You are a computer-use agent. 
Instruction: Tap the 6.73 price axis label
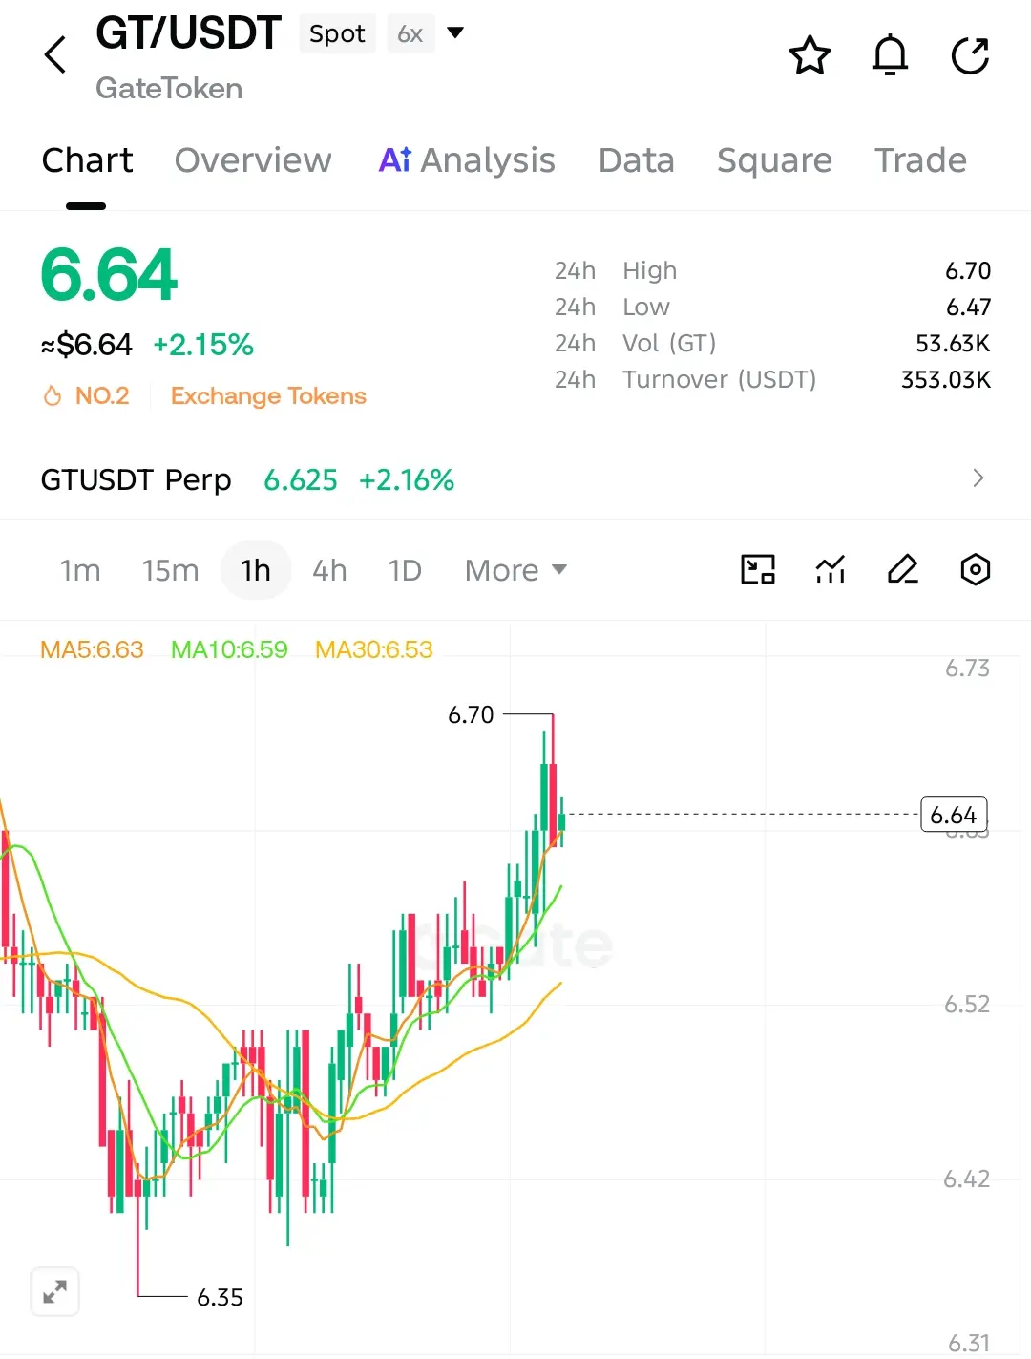click(x=967, y=668)
